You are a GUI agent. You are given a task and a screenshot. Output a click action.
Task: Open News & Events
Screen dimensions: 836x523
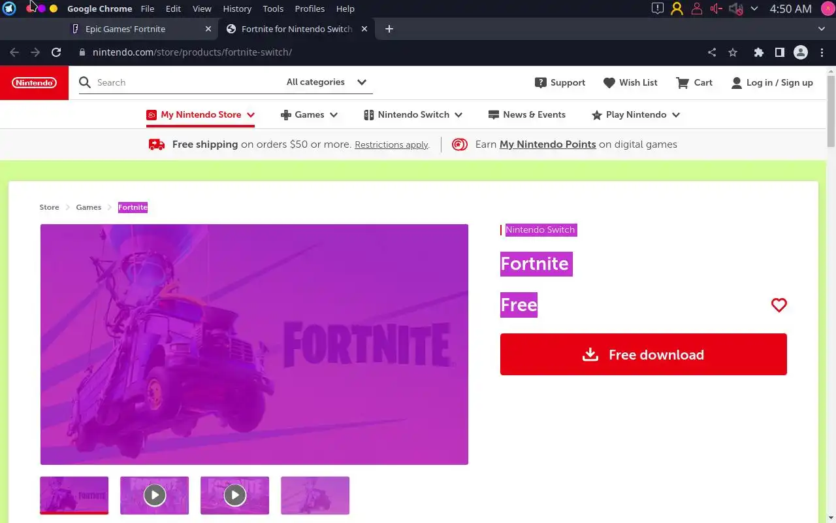[527, 114]
